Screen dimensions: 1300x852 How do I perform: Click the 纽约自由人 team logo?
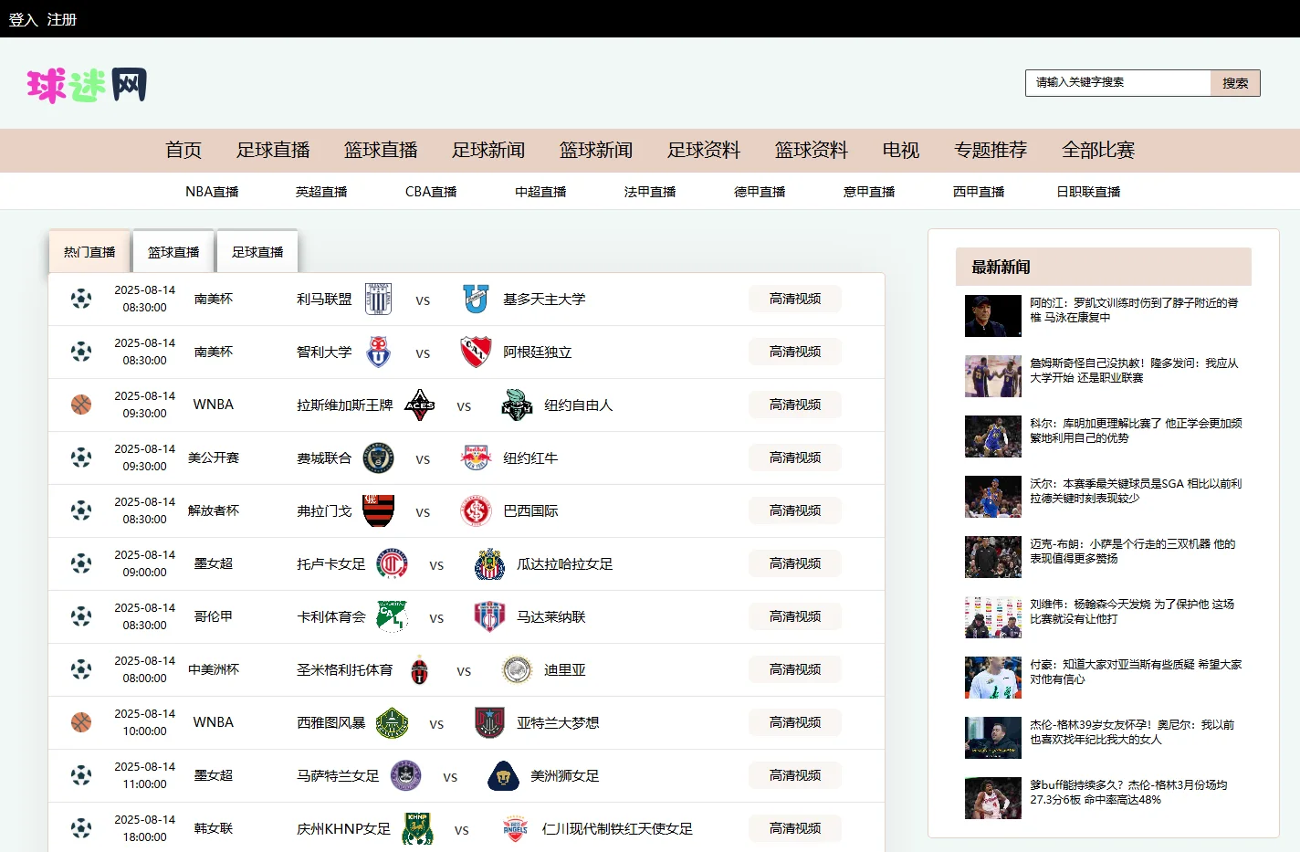(517, 405)
